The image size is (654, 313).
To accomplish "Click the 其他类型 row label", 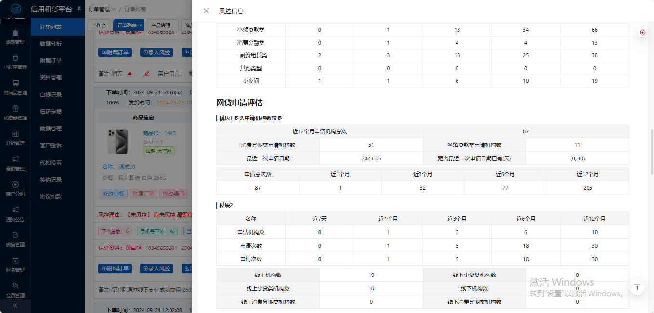I will [251, 68].
